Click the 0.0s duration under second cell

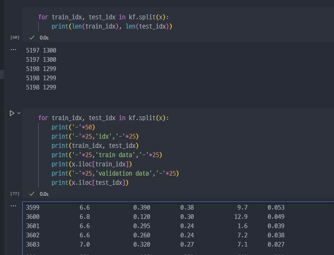coord(44,194)
